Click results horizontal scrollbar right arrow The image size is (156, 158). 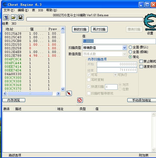click(x=58, y=94)
